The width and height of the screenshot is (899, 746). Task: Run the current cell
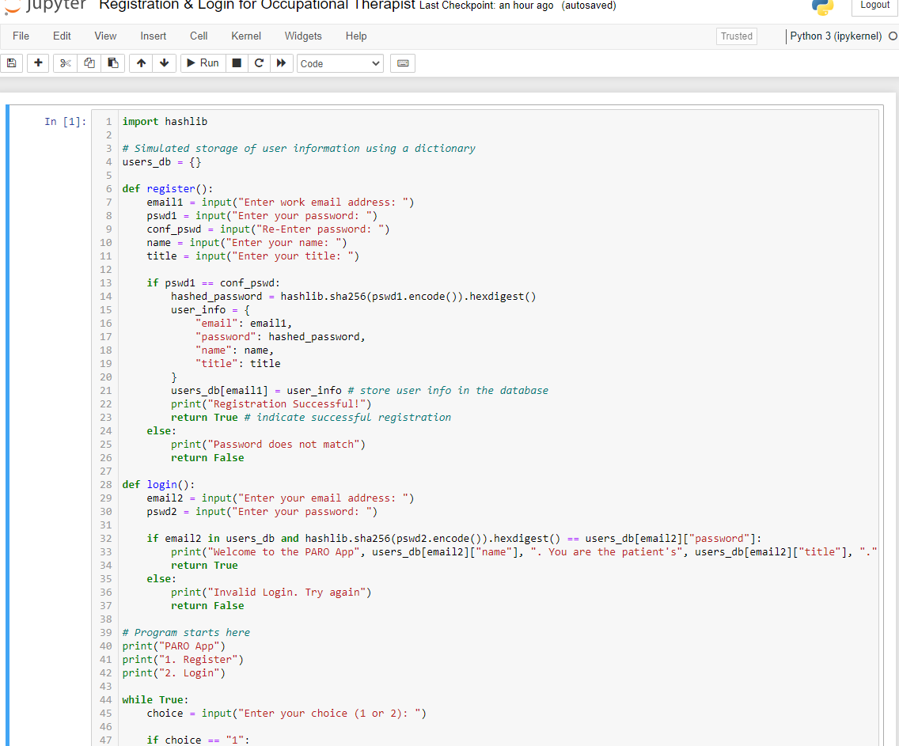(203, 63)
